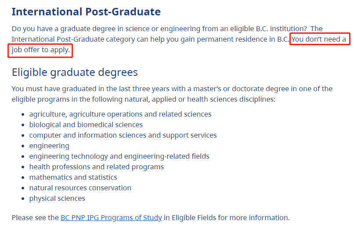Click the highlighted "job offer to apply." text
The image size is (354, 228).
point(41,50)
